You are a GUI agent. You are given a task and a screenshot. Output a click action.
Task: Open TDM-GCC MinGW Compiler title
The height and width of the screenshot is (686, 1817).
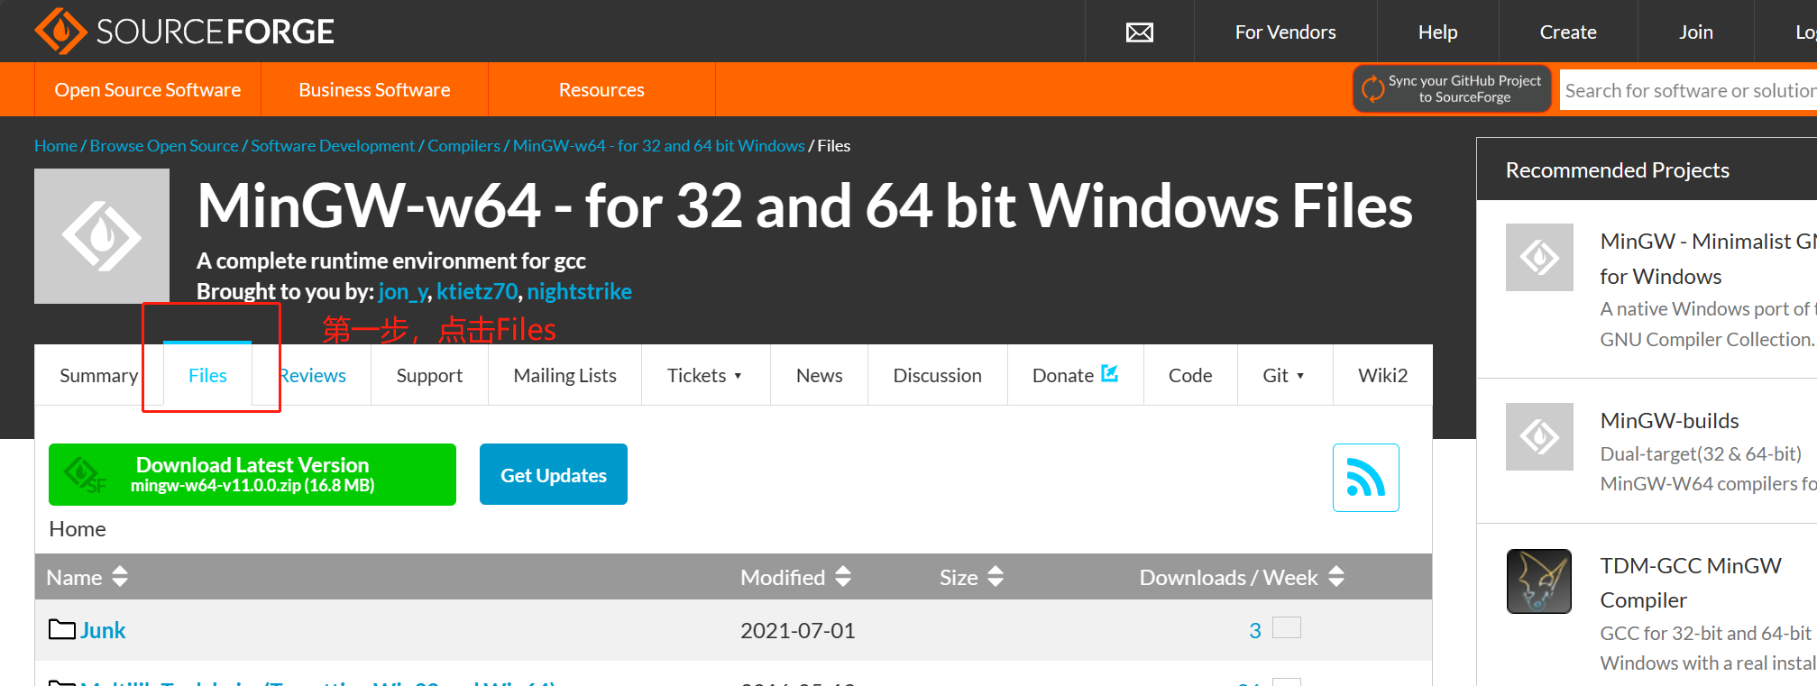click(1691, 582)
